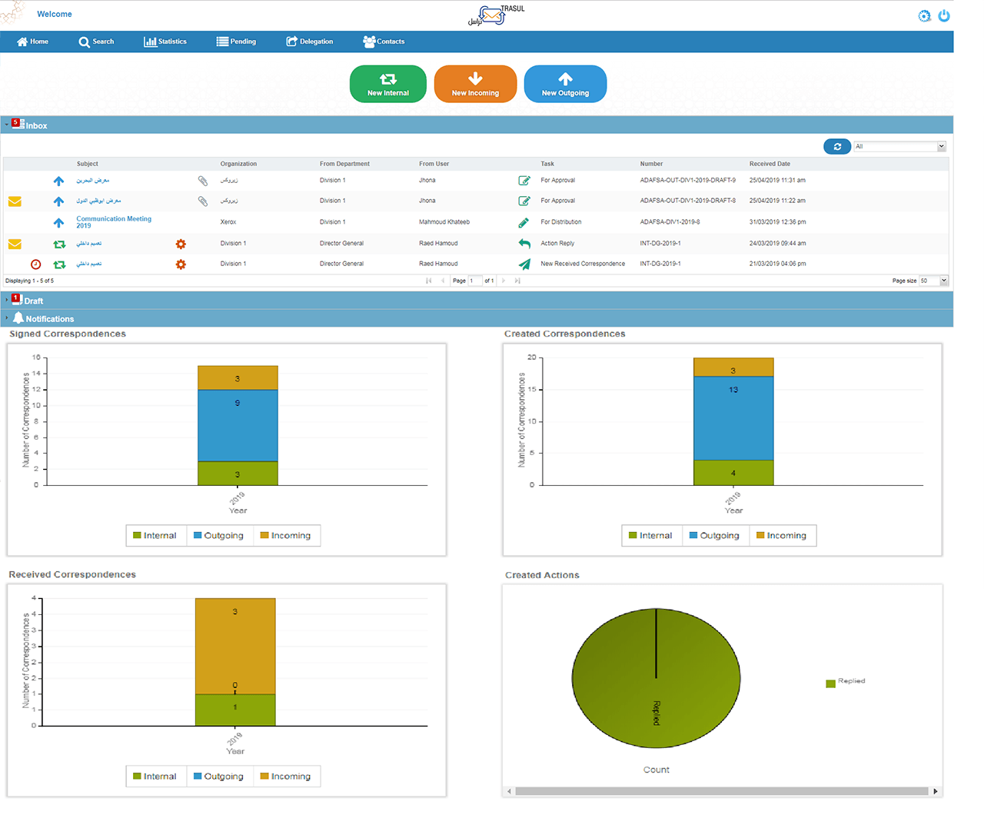Screen dimensions: 984x818
Task: Click attachment paperclip for DRAFT-8 row
Action: [x=203, y=201]
